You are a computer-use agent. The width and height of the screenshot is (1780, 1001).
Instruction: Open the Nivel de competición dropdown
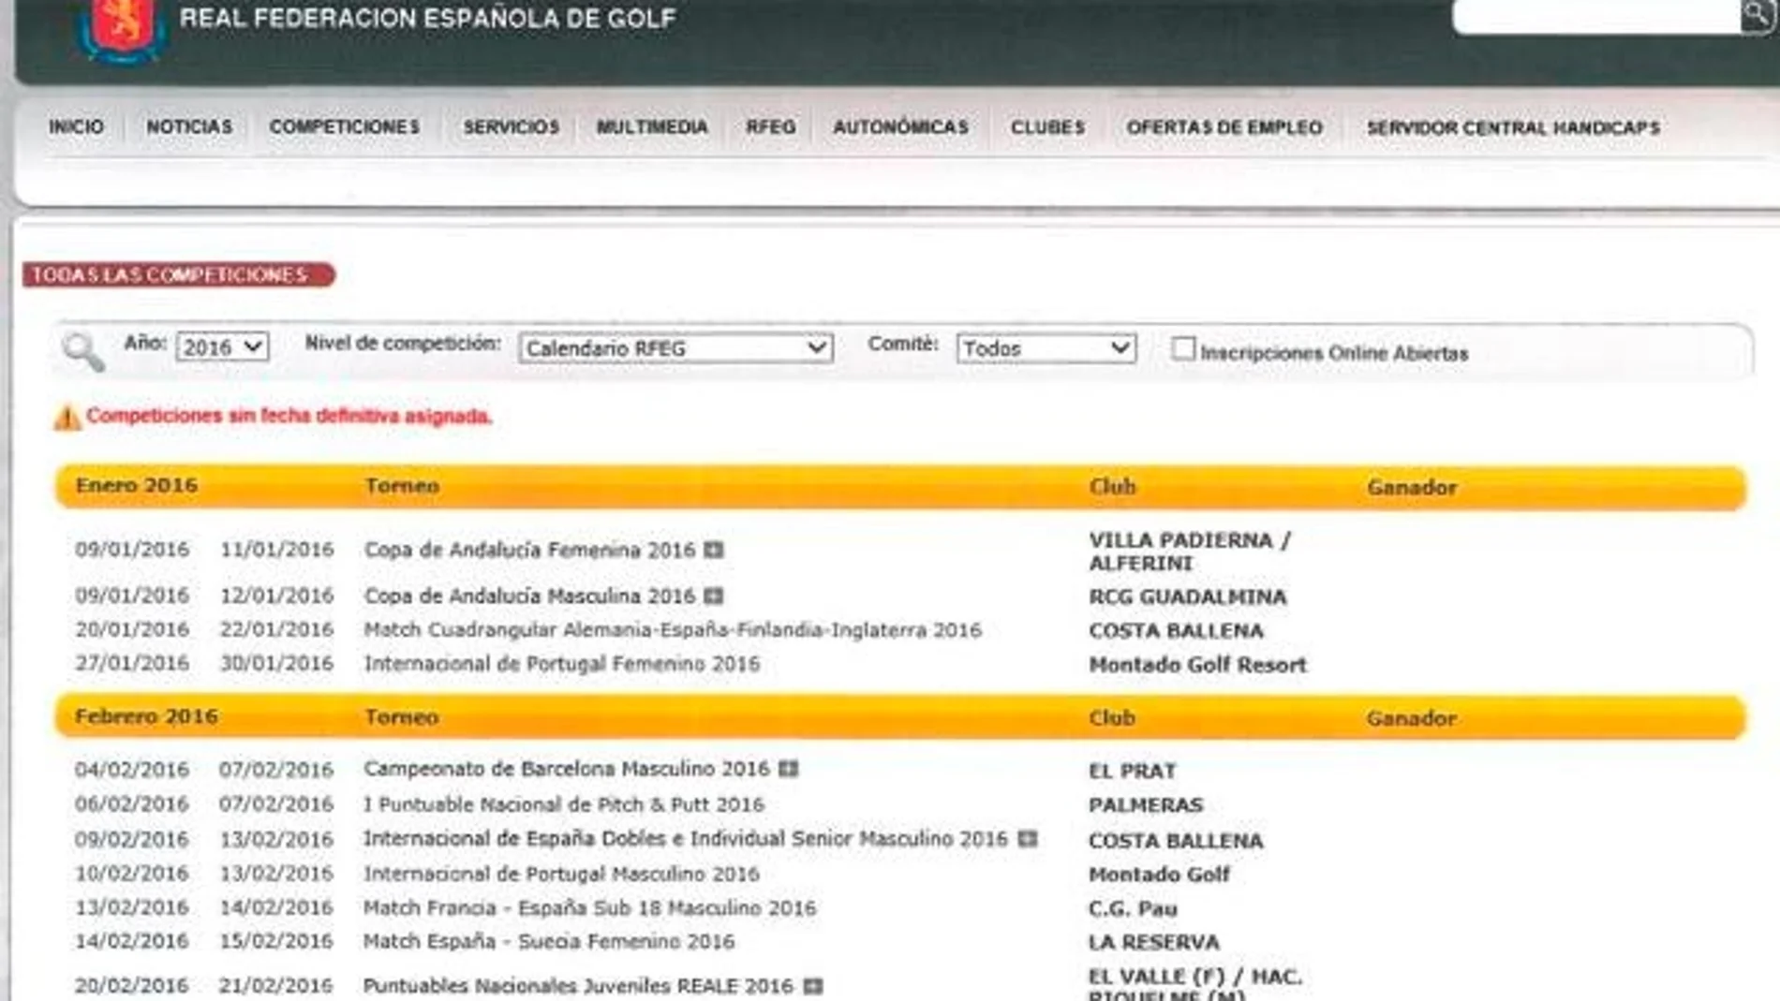(675, 348)
